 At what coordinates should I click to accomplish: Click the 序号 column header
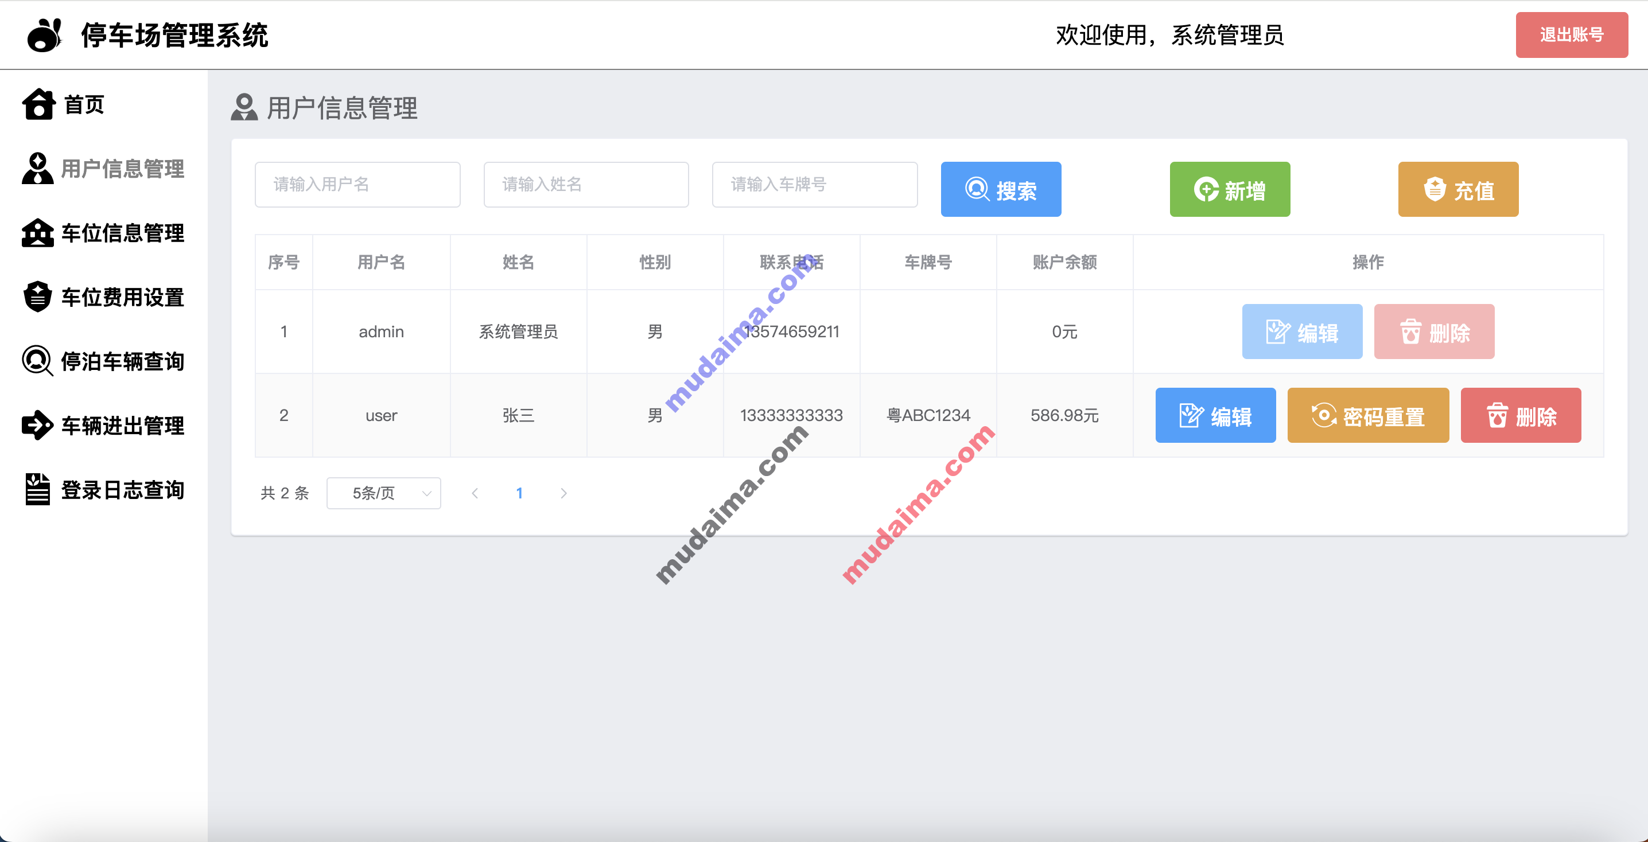pyautogui.click(x=283, y=262)
